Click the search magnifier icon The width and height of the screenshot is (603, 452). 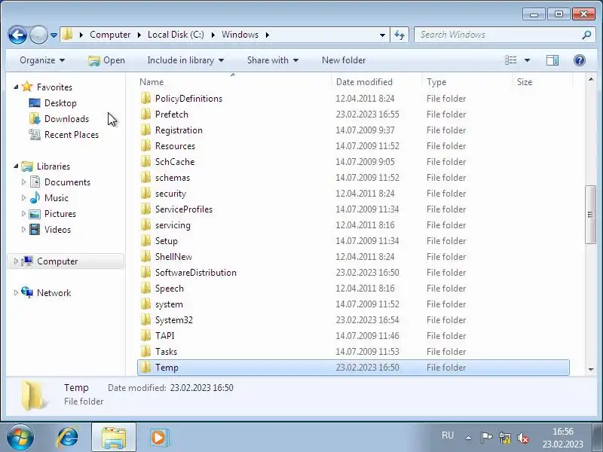(586, 35)
